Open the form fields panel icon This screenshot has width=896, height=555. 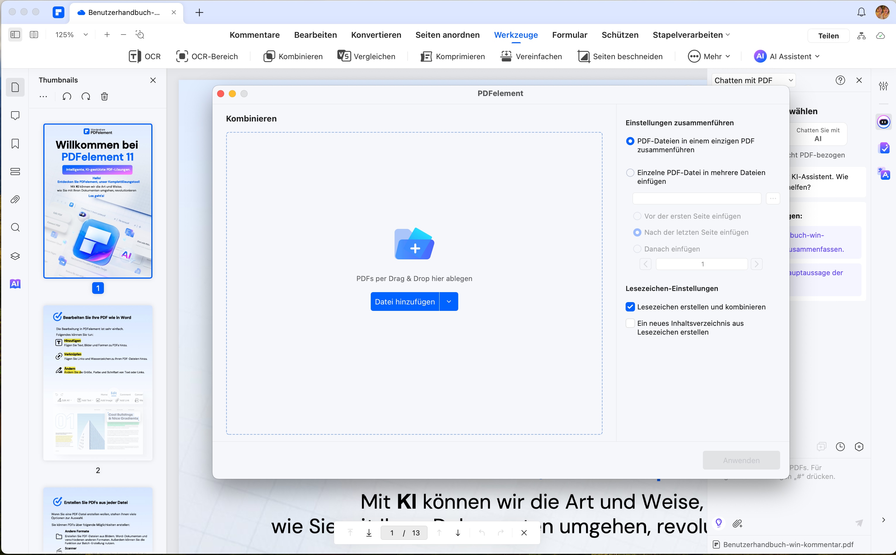click(15, 172)
